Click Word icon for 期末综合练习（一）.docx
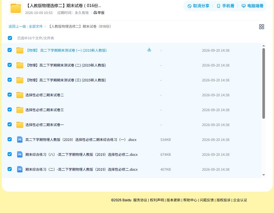Image resolution: width=274 pixels, height=213 pixels. (20, 139)
